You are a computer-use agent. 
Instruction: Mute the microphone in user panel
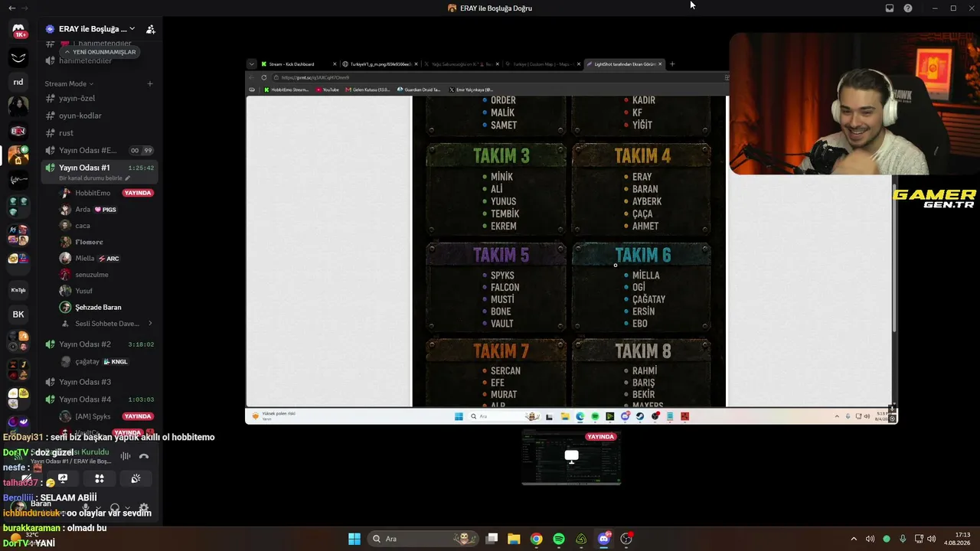(x=86, y=507)
